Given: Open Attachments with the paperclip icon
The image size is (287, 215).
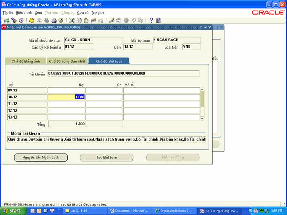Looking at the screenshot, I should [x=133, y=20].
